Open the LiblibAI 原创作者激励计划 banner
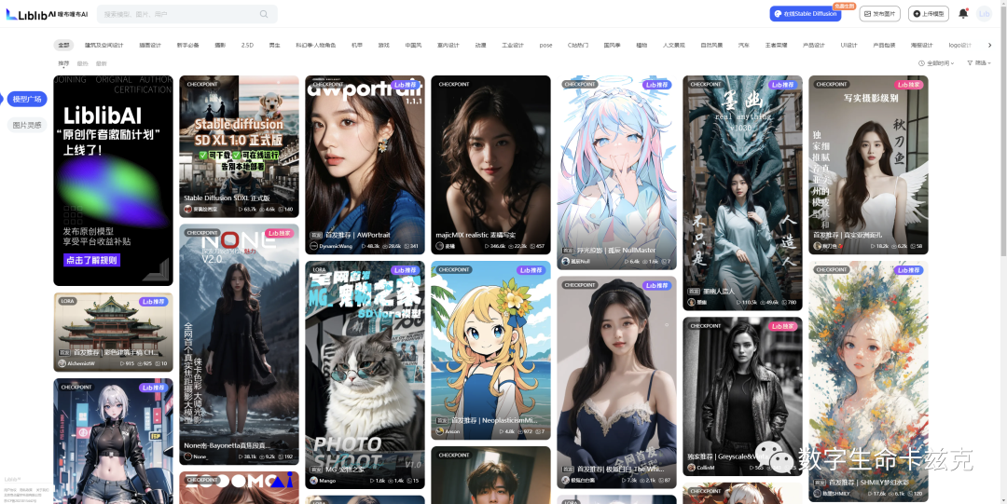 click(113, 181)
